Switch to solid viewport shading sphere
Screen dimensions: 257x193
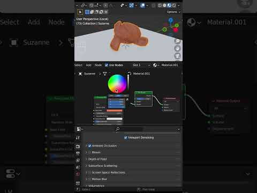point(164,5)
